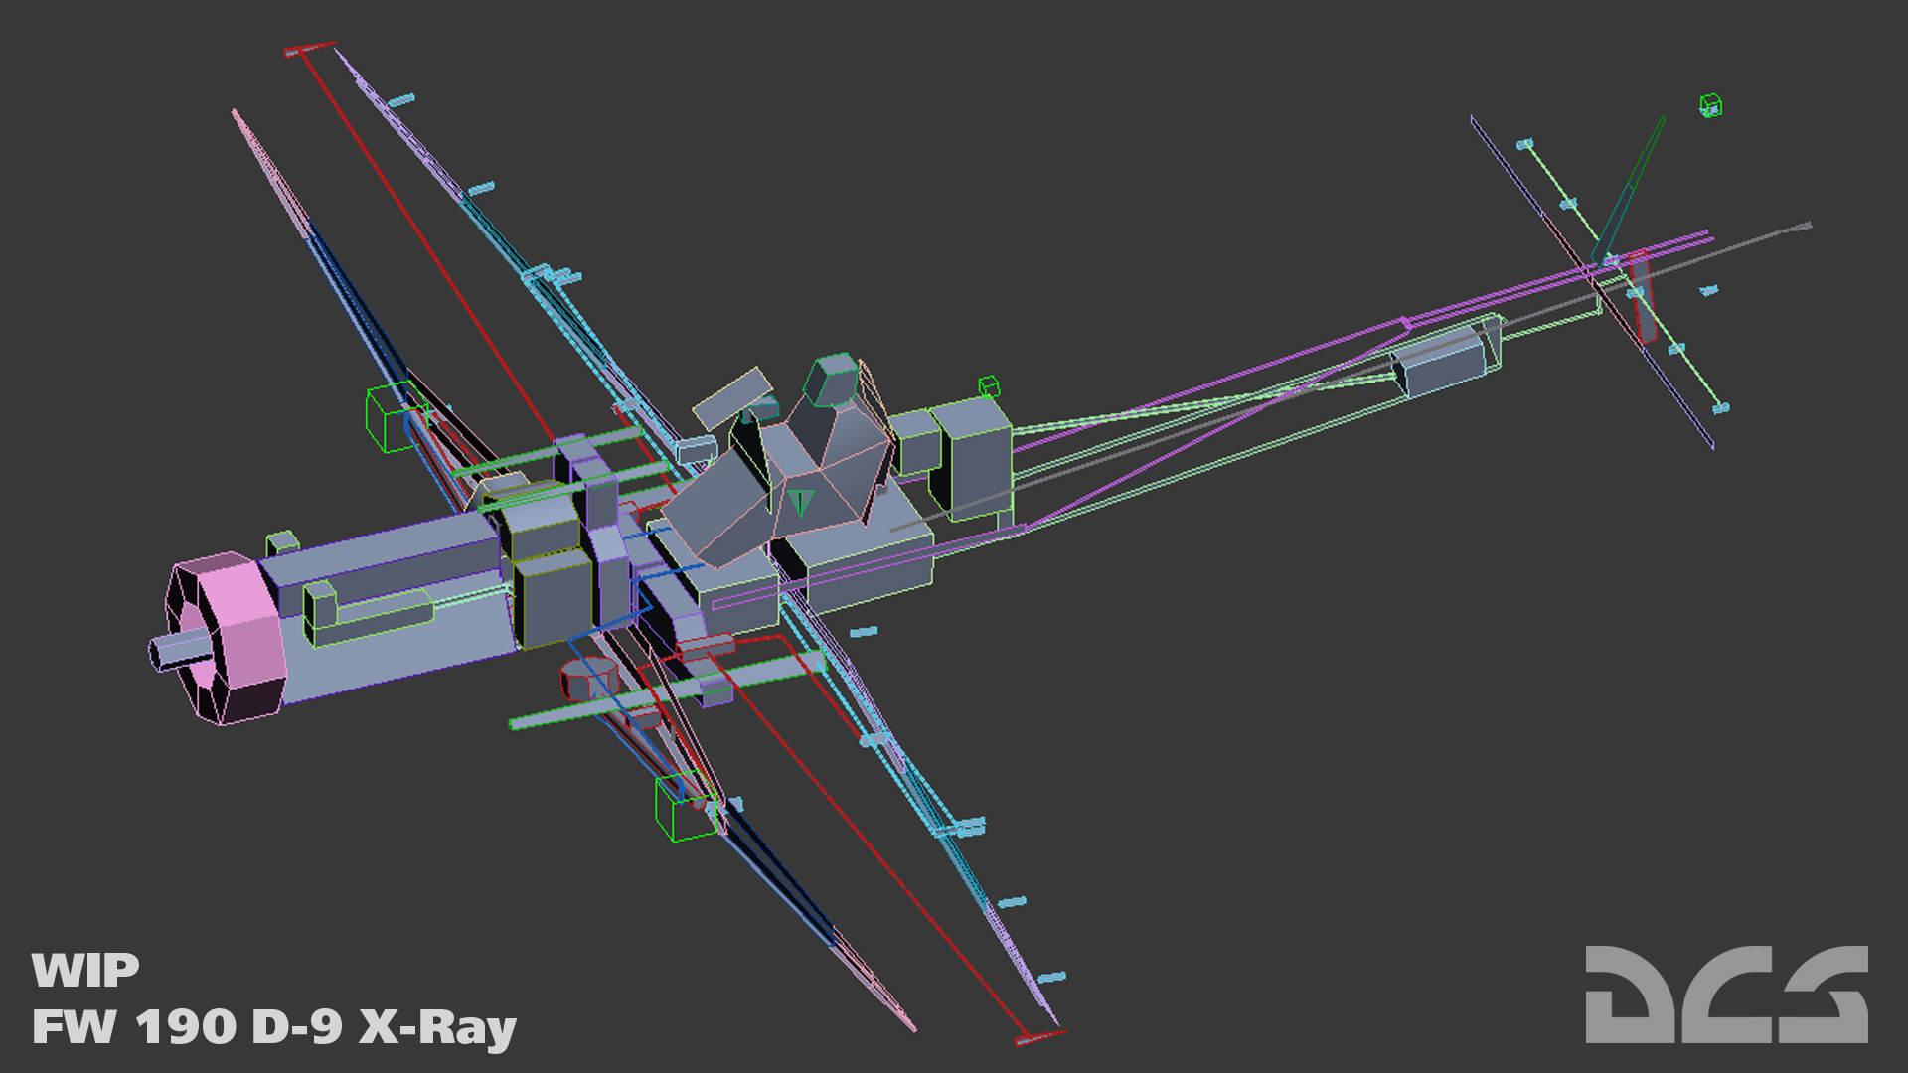
Task: Select green wireframe box on upper wing
Action: click(x=395, y=417)
